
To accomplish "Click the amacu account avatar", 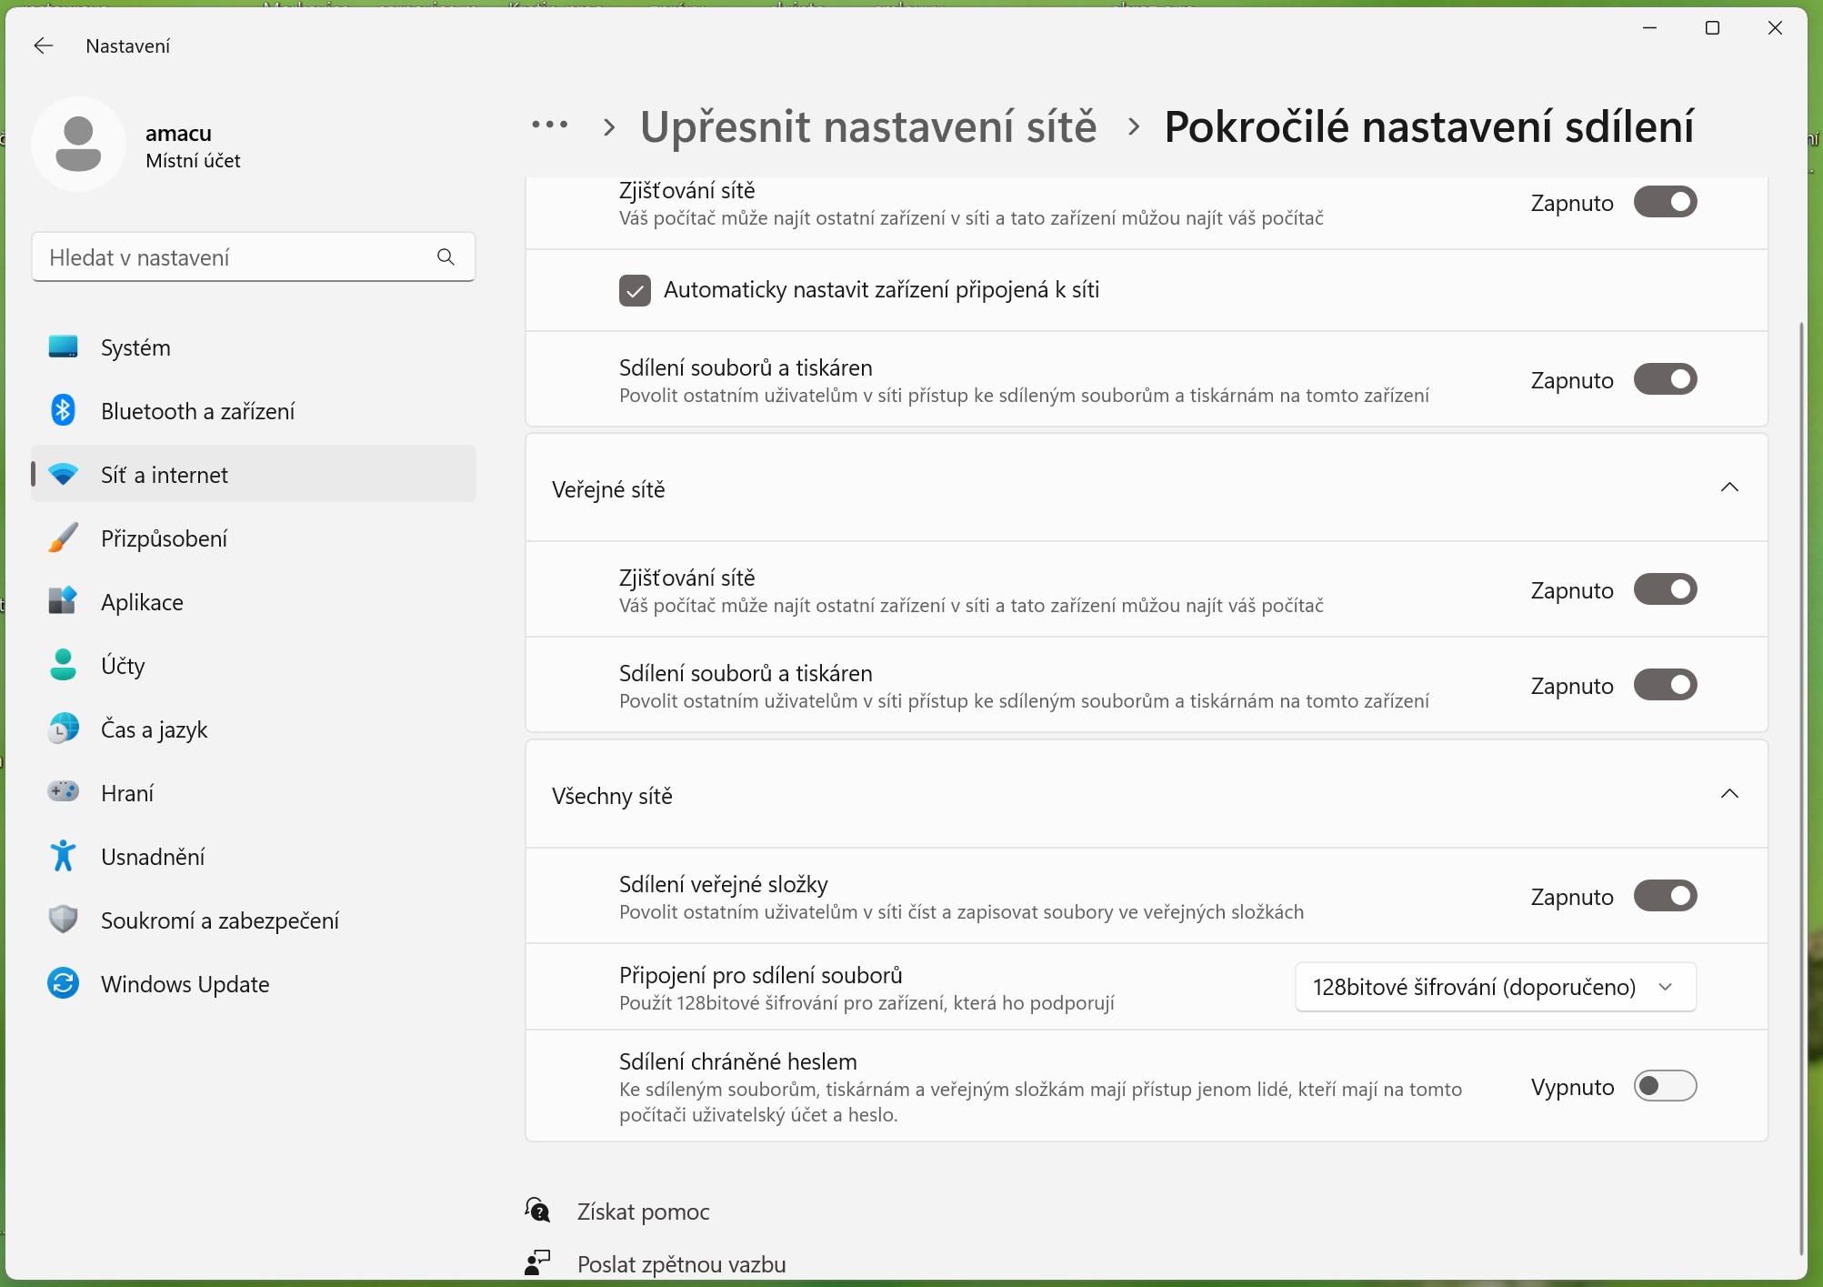I will tap(78, 145).
